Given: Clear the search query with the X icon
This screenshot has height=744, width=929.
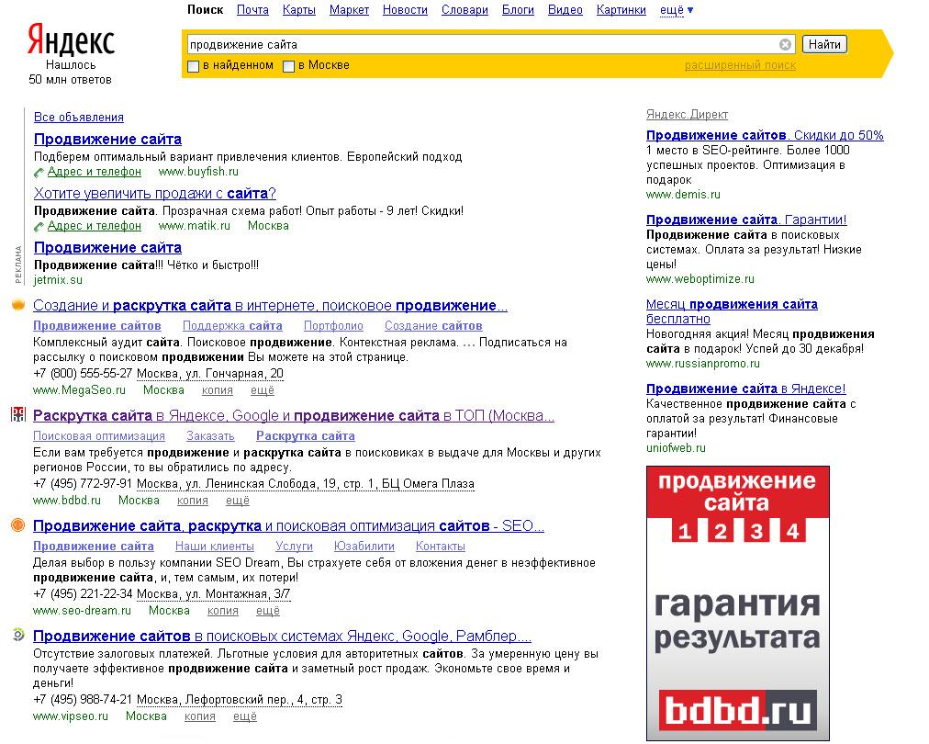Looking at the screenshot, I should coord(785,44).
